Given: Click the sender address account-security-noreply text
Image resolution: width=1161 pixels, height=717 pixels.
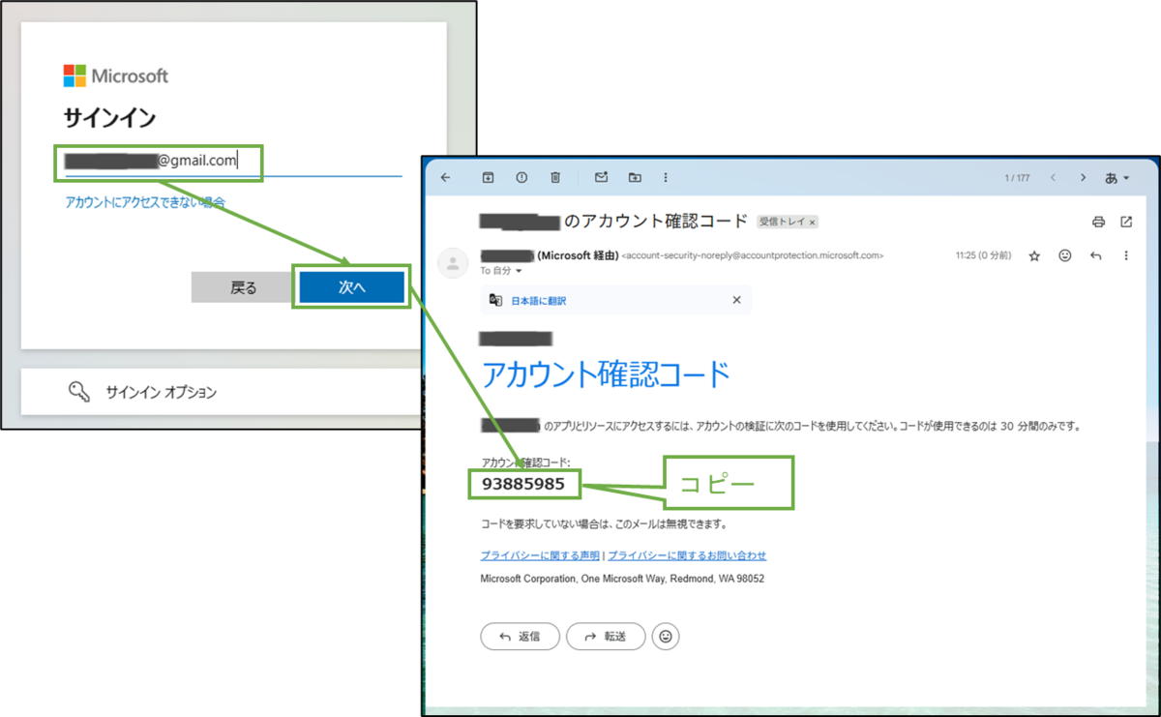Looking at the screenshot, I should [753, 256].
